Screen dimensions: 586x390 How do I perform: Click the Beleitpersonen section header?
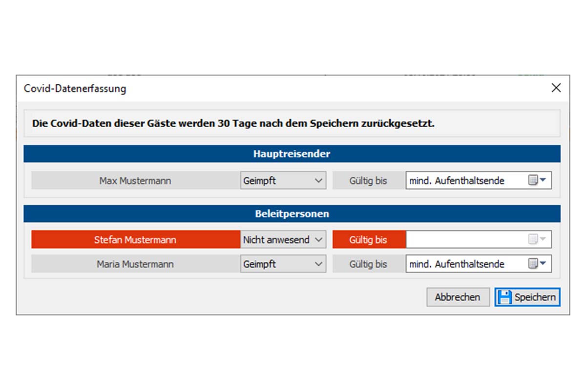coord(292,214)
